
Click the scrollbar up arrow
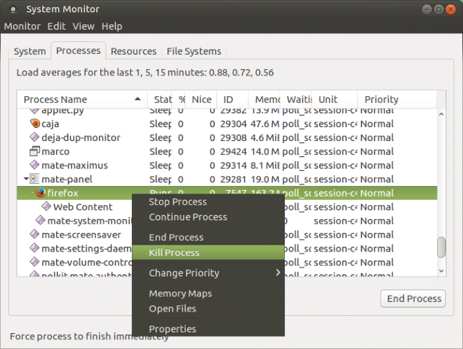(442, 114)
